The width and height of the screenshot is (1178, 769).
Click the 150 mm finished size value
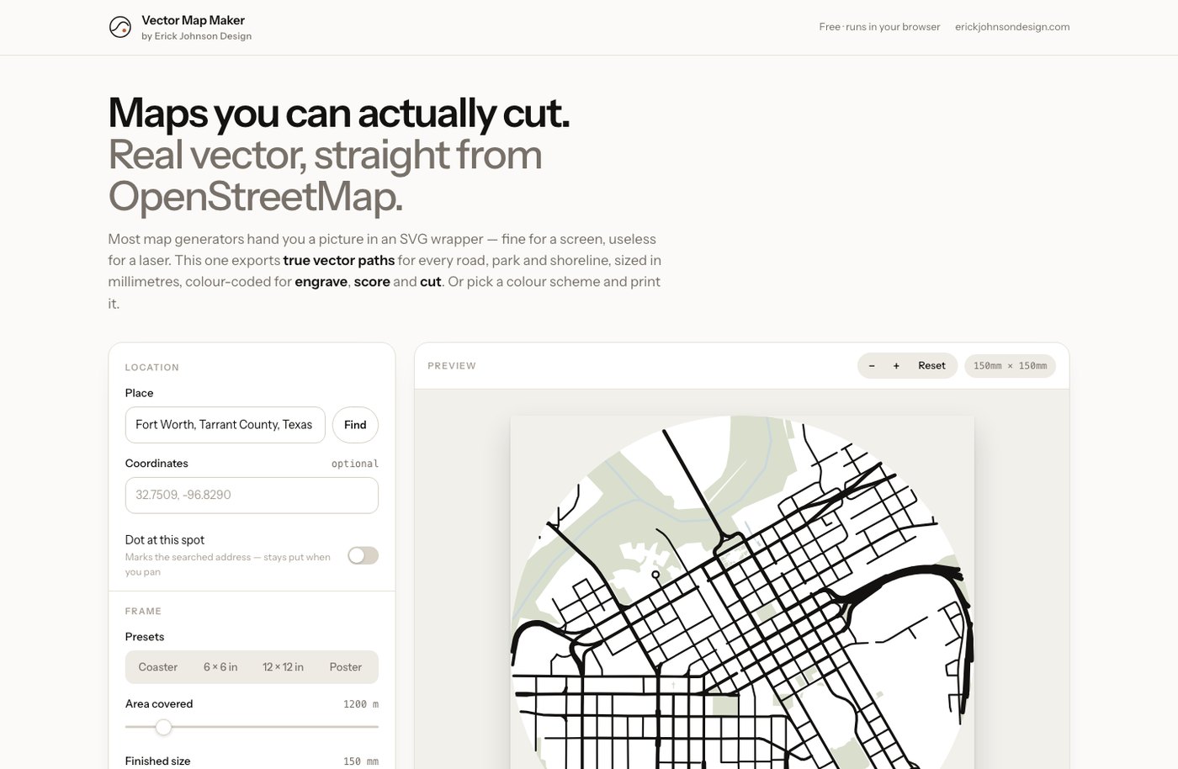point(361,761)
